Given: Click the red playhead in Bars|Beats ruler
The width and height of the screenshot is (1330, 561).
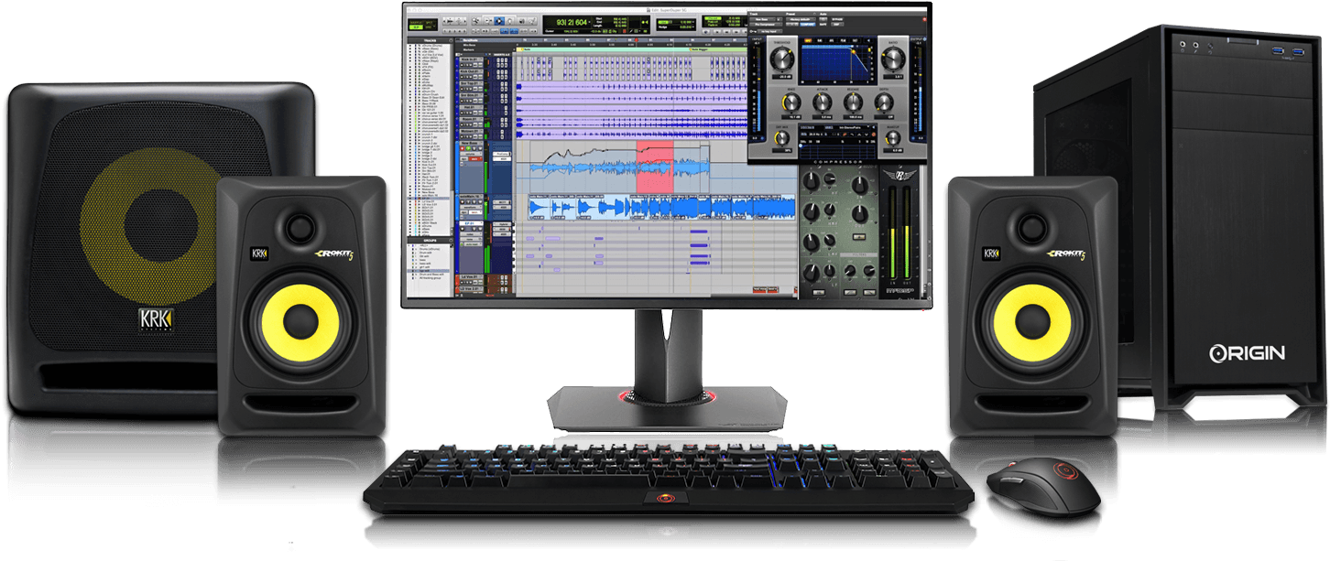Looking at the screenshot, I should click(x=637, y=39).
